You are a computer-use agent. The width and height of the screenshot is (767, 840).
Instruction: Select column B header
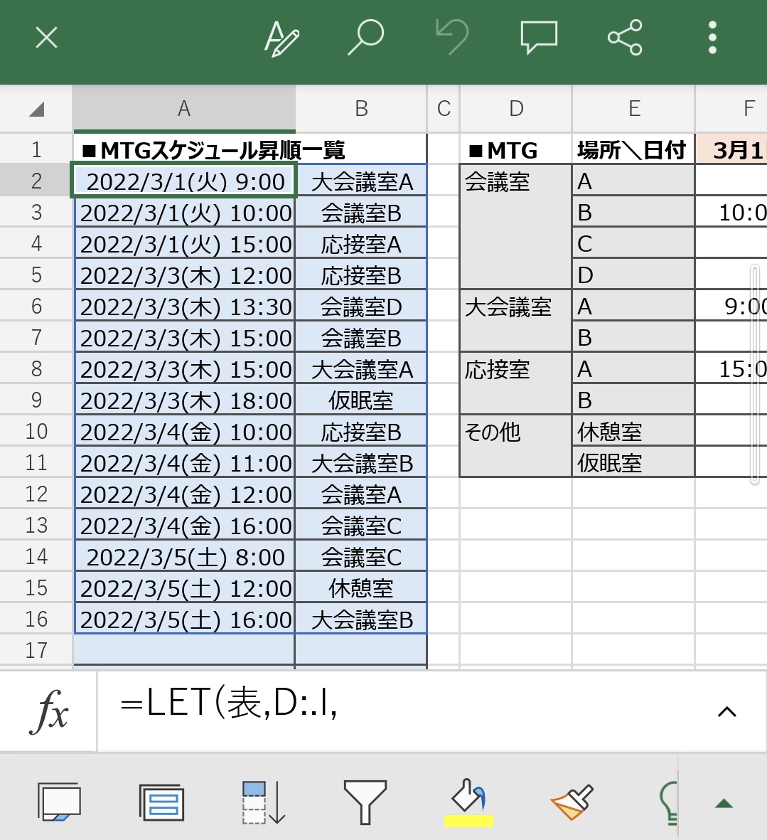tap(361, 109)
